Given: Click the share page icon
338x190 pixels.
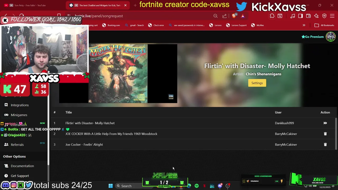Looking at the screenshot, I should pyautogui.click(x=224, y=16).
